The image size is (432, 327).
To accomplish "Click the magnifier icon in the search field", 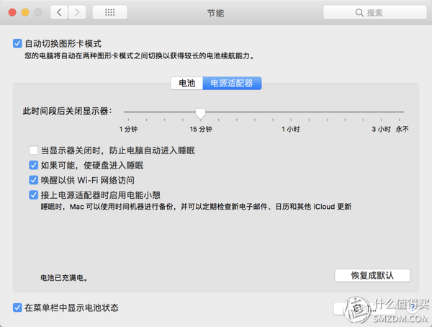I will 359,13.
